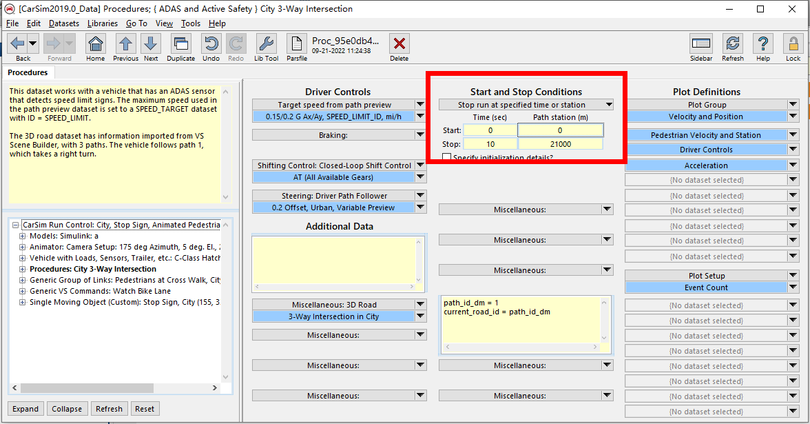Refresh using the toolbar Refresh icon

[x=733, y=43]
